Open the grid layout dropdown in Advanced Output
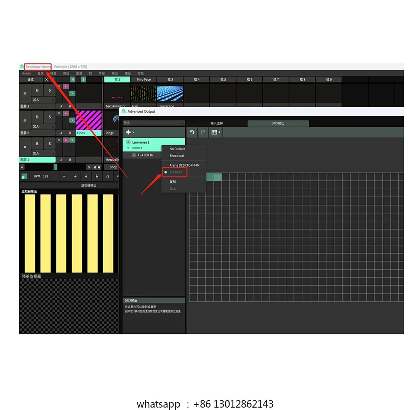The height and width of the screenshot is (410, 410). [216, 132]
